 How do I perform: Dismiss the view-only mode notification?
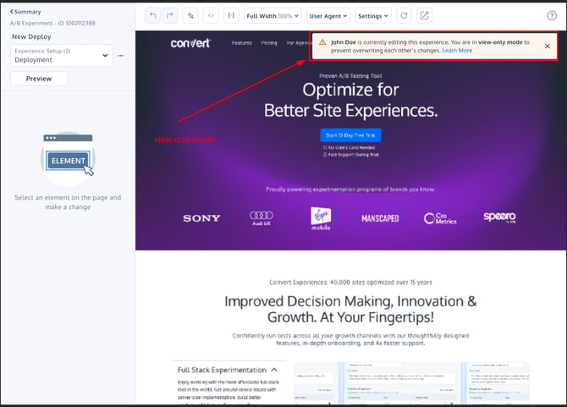tap(548, 46)
